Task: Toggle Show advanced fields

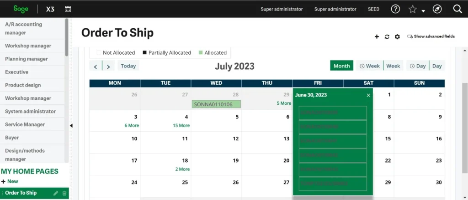Action: pyautogui.click(x=431, y=36)
